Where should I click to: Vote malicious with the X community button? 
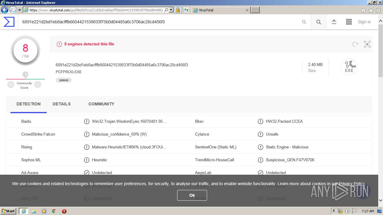(x=11, y=85)
